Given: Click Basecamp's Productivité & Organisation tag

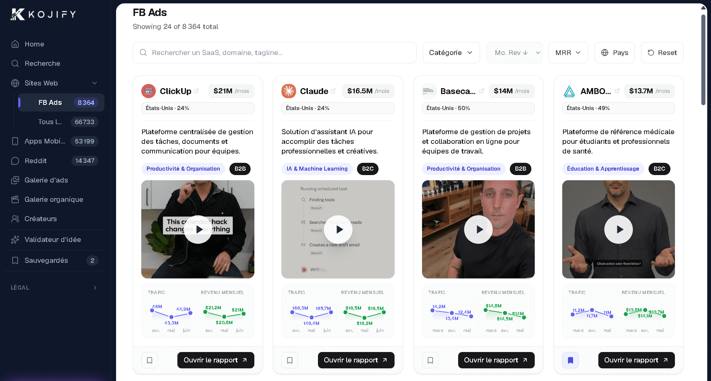Looking at the screenshot, I should point(463,169).
